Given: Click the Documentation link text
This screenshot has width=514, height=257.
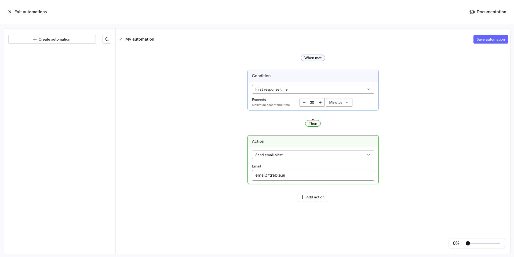Looking at the screenshot, I should 491,12.
